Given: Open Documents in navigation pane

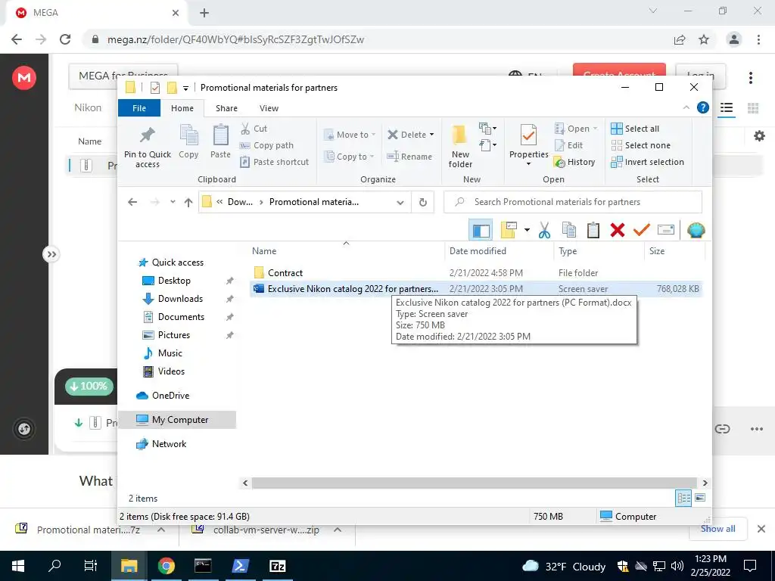Looking at the screenshot, I should (181, 317).
